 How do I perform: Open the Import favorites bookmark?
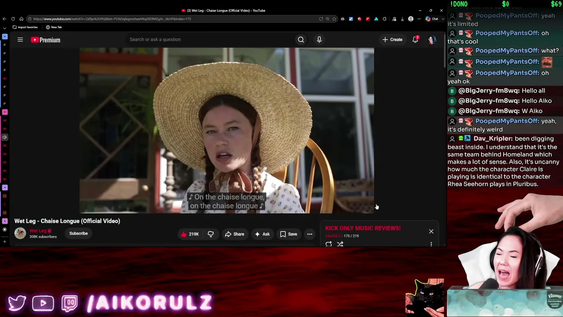(x=25, y=27)
